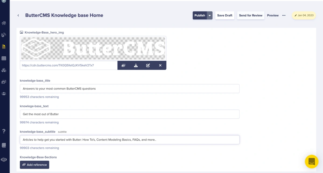This screenshot has width=323, height=173.
Task: Open Media Library icon in sidebar
Action: [x=4, y=82]
